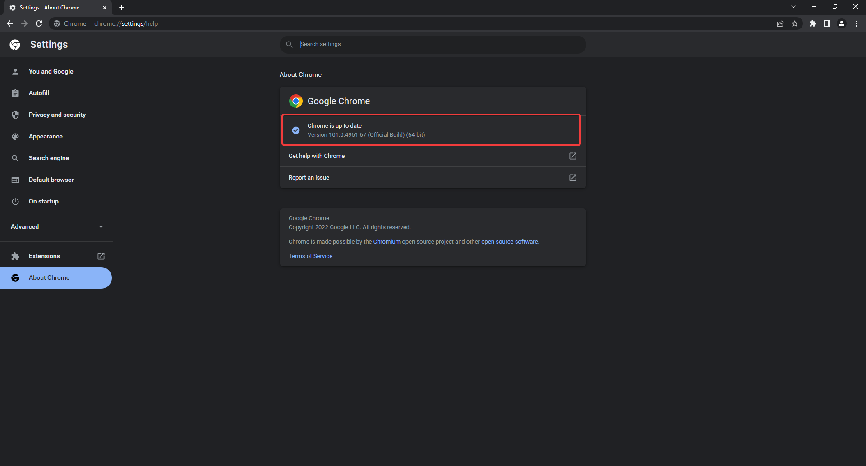This screenshot has width=866, height=466.
Task: Reload the settings page
Action: click(x=39, y=23)
